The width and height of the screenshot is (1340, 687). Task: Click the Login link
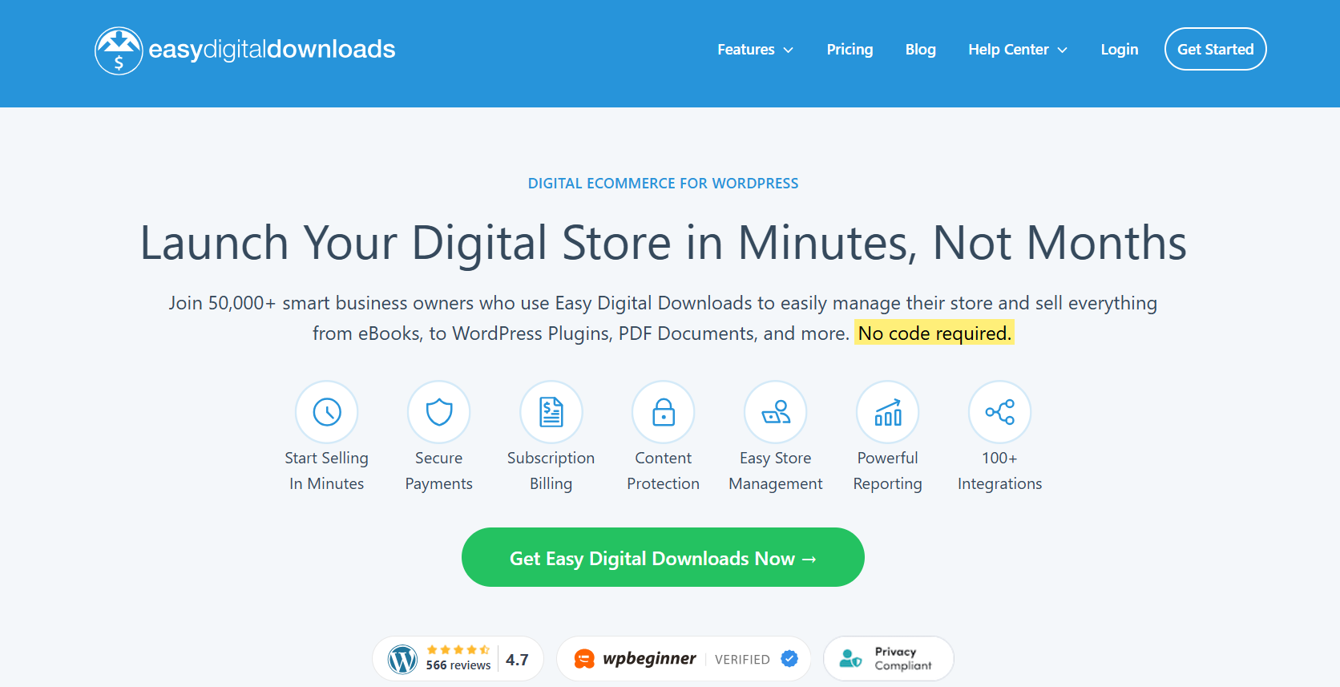1119,50
